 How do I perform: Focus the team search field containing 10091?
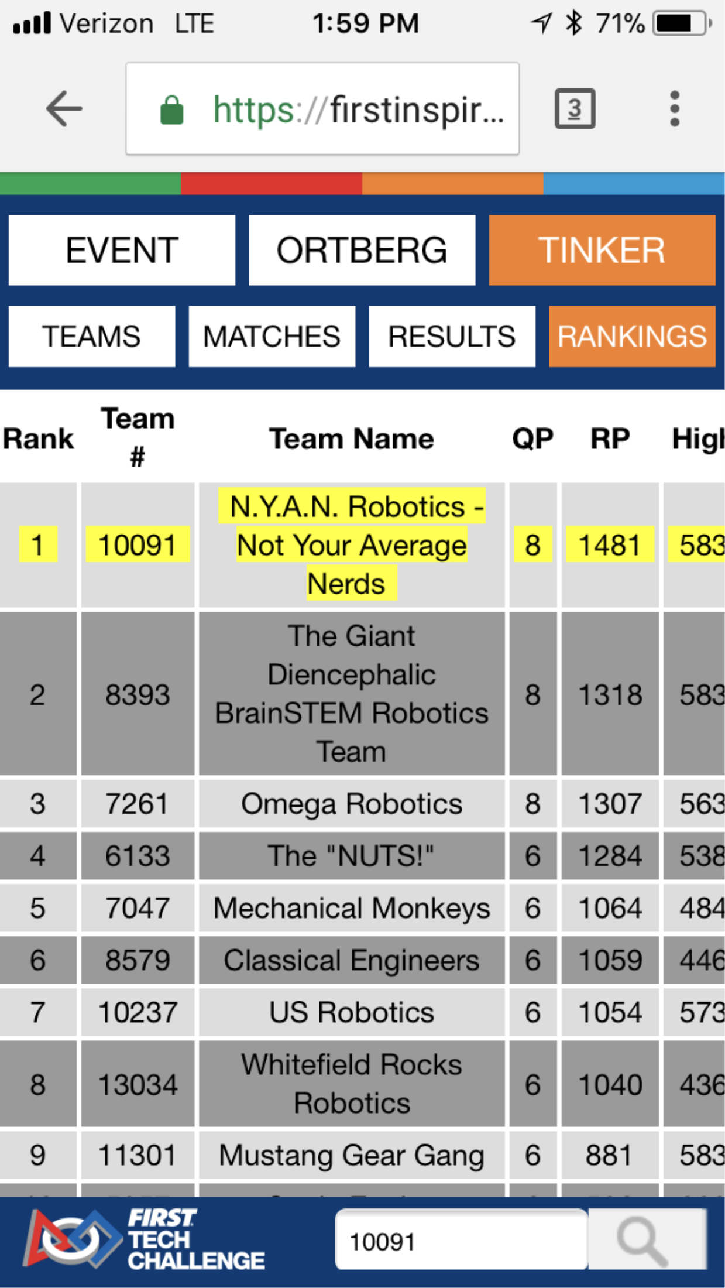click(461, 1239)
